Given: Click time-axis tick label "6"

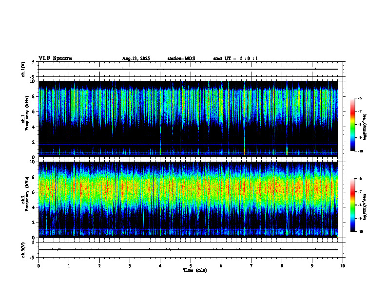Looking at the screenshot, I should coord(221,266).
